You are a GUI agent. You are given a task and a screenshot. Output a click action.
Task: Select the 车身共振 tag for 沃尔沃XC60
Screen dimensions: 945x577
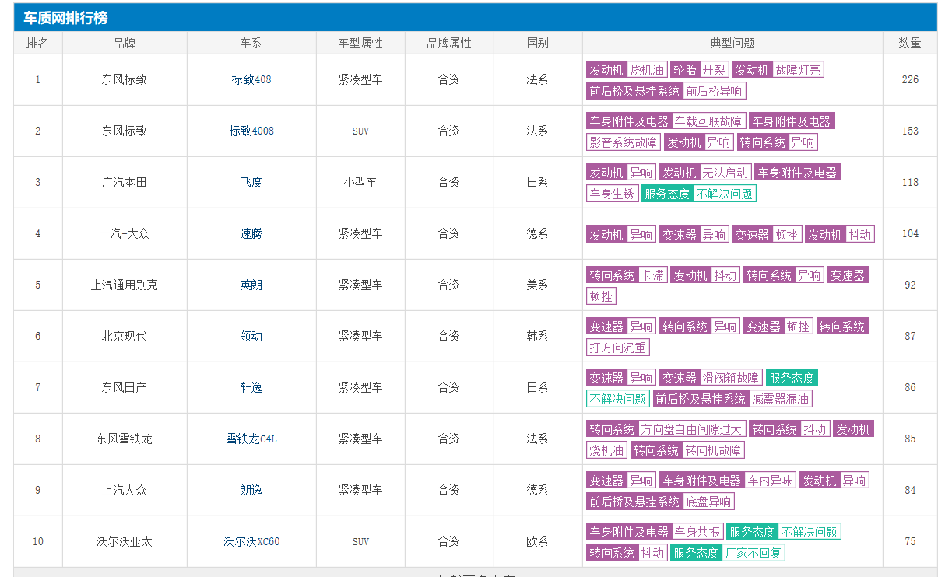point(697,532)
